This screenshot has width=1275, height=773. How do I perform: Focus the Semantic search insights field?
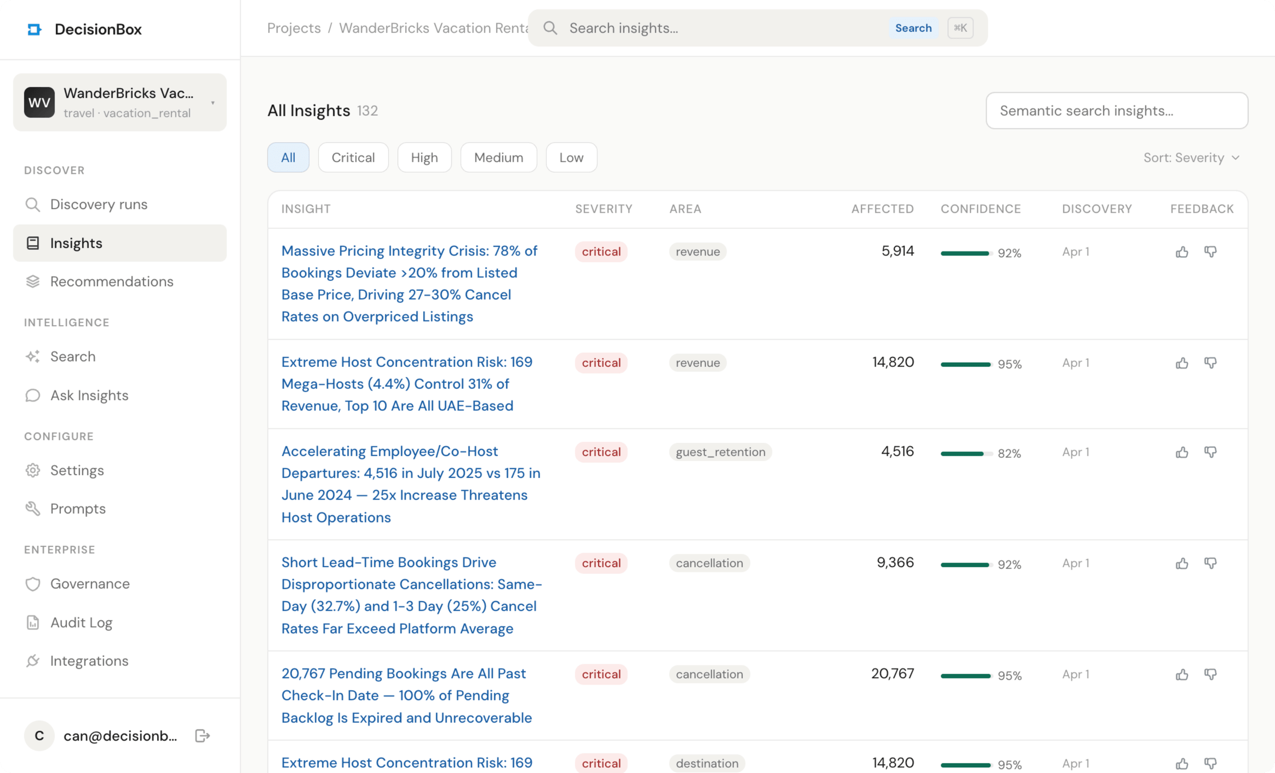point(1116,111)
